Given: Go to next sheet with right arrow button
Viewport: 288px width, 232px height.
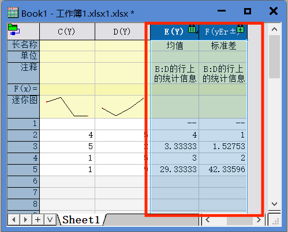Looking at the screenshot, I should coord(26,219).
